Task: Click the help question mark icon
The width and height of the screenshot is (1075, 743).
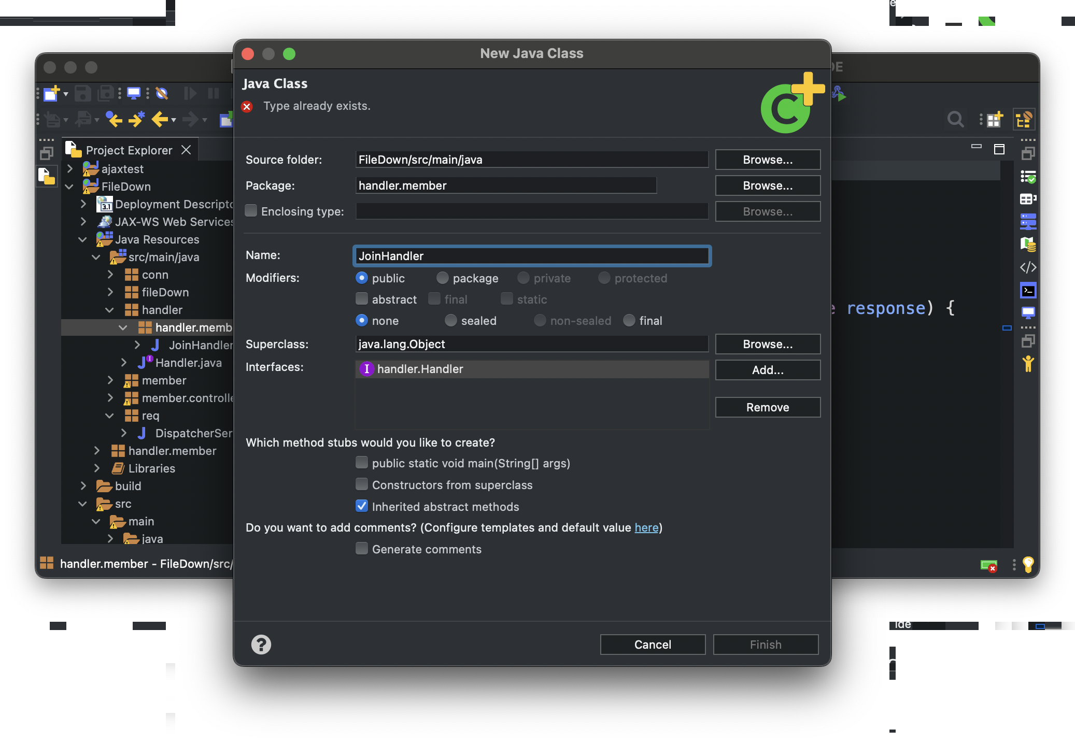Action: click(x=261, y=645)
